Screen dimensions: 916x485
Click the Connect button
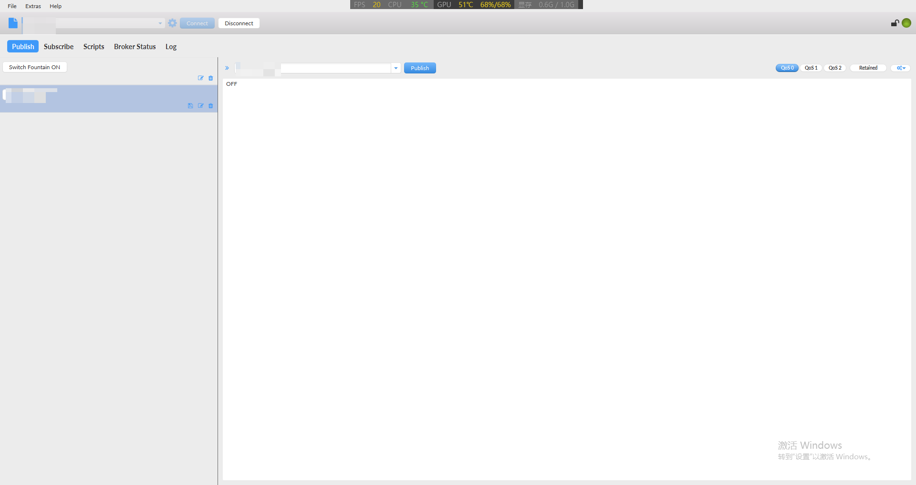pyautogui.click(x=197, y=23)
